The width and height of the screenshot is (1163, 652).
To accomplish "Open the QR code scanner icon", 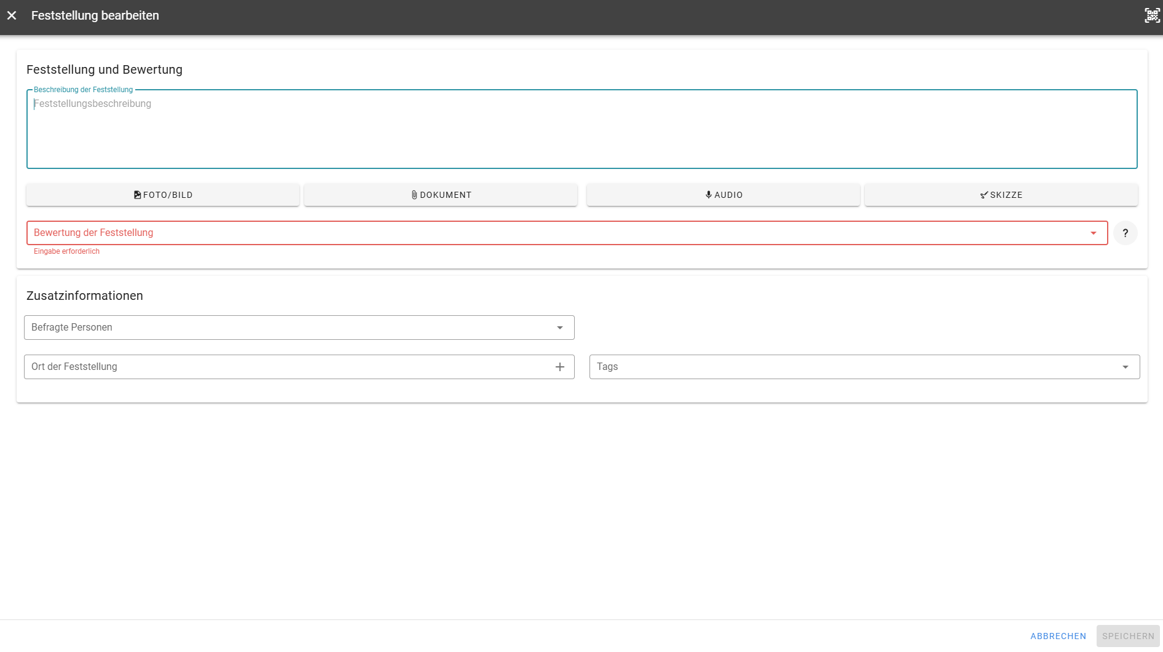I will pos(1152,15).
